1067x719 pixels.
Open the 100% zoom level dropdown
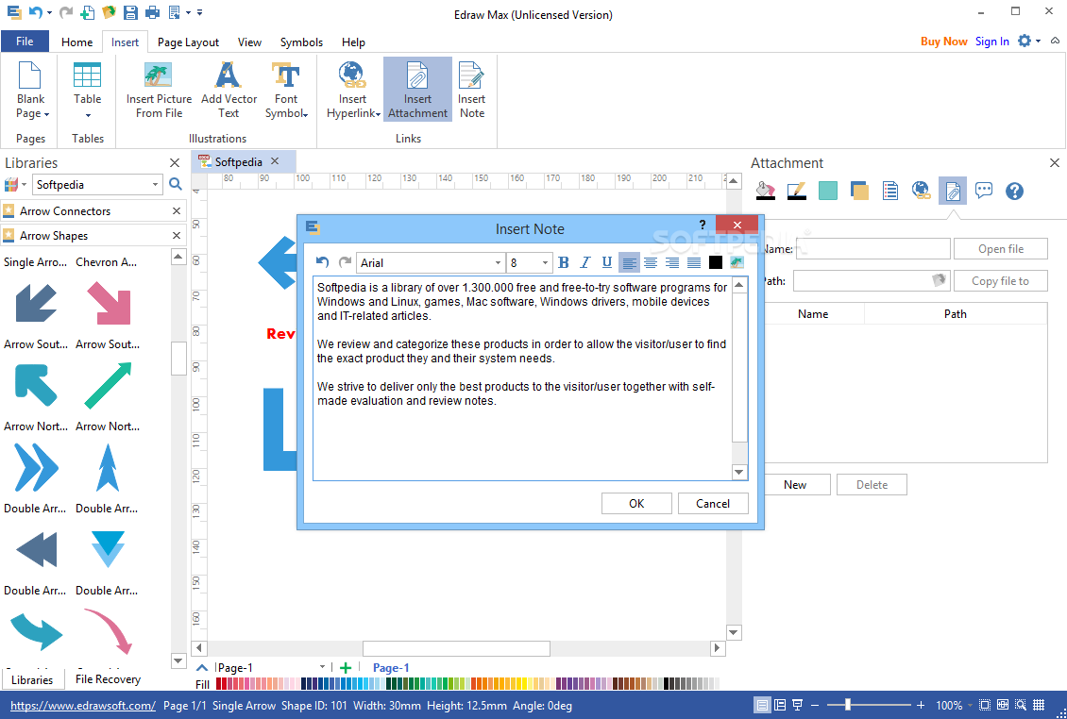[x=970, y=706]
